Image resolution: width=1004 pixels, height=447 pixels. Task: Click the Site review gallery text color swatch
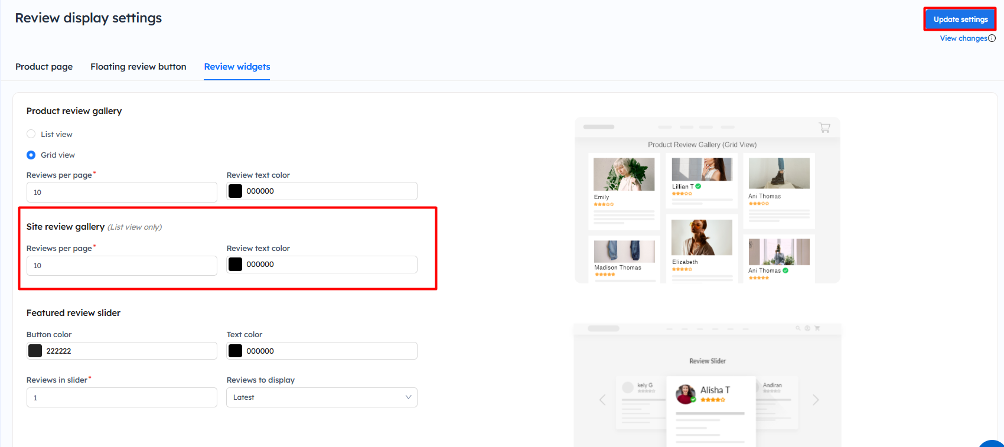(x=236, y=265)
